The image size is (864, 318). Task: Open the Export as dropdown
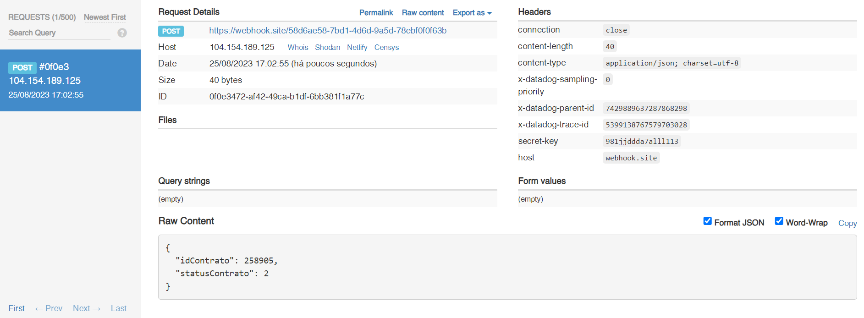(x=472, y=13)
